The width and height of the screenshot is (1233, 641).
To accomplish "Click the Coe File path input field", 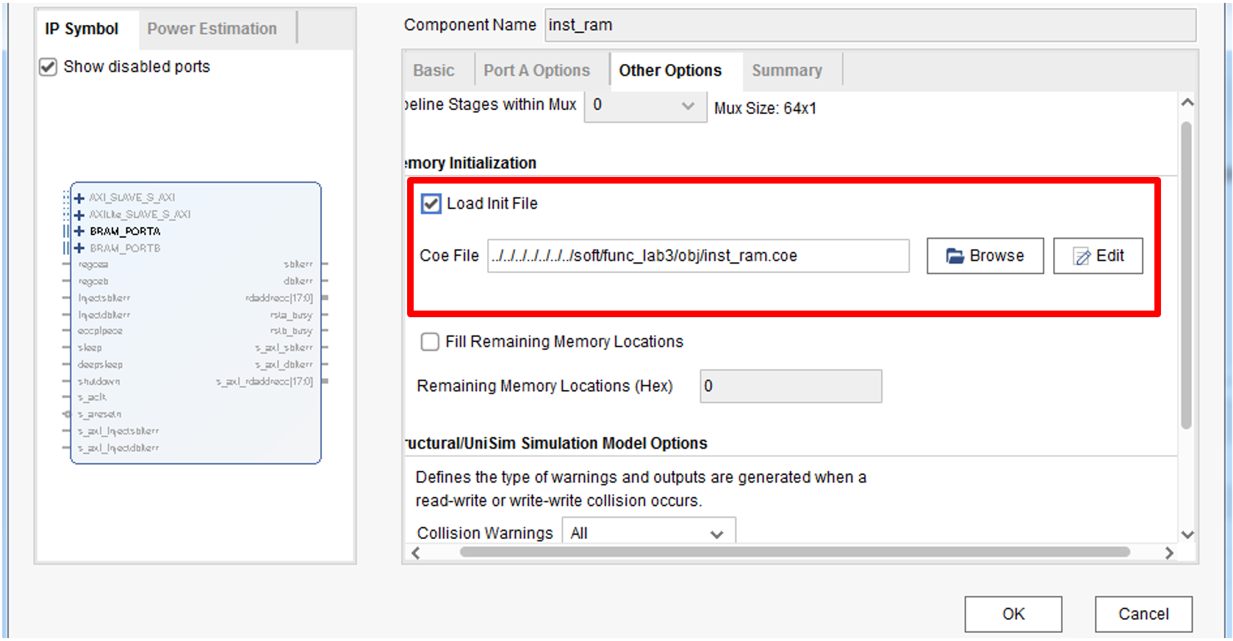I will [698, 256].
